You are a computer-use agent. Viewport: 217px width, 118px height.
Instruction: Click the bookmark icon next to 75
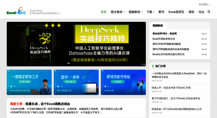tap(11, 86)
